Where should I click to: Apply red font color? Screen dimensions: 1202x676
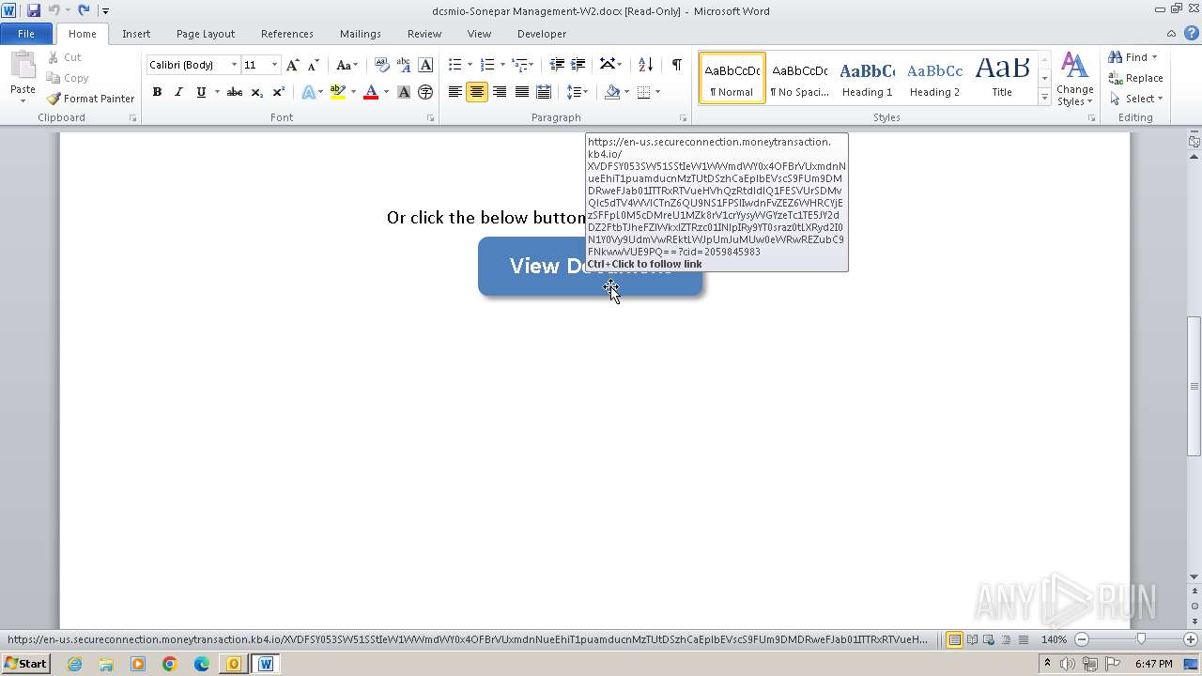click(371, 92)
